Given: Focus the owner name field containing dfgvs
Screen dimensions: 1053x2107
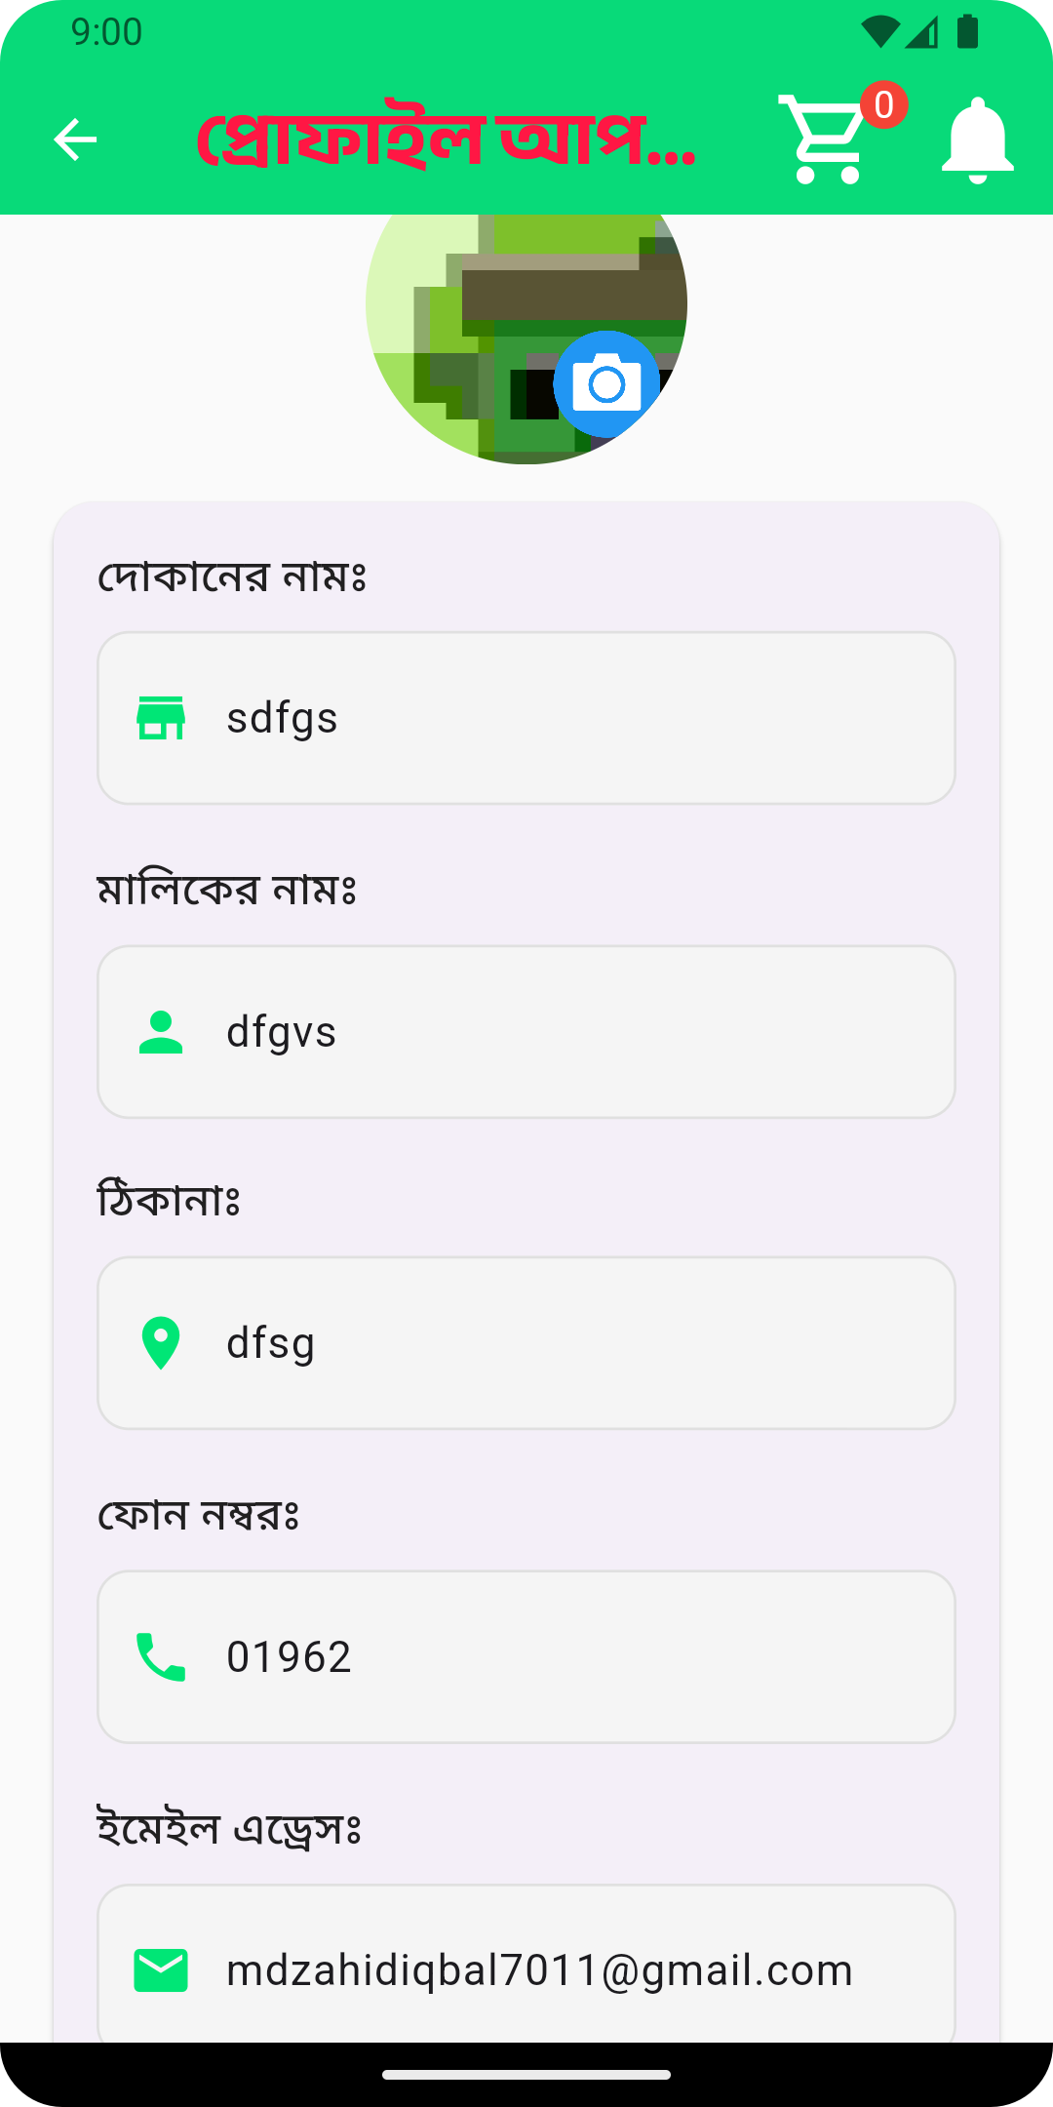Looking at the screenshot, I should point(526,1032).
